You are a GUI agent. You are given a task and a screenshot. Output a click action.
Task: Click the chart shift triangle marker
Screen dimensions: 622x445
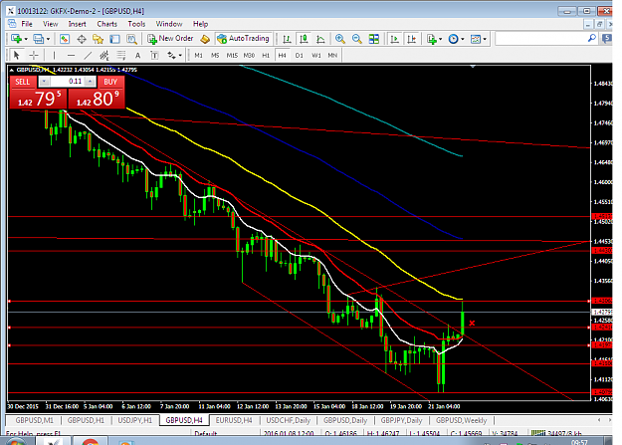(473, 67)
